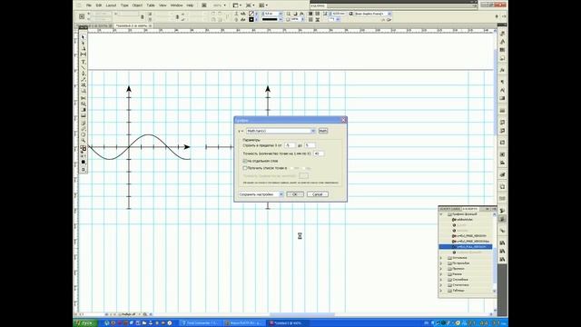Open the Object menu
581x327 pixels.
pos(137,5)
